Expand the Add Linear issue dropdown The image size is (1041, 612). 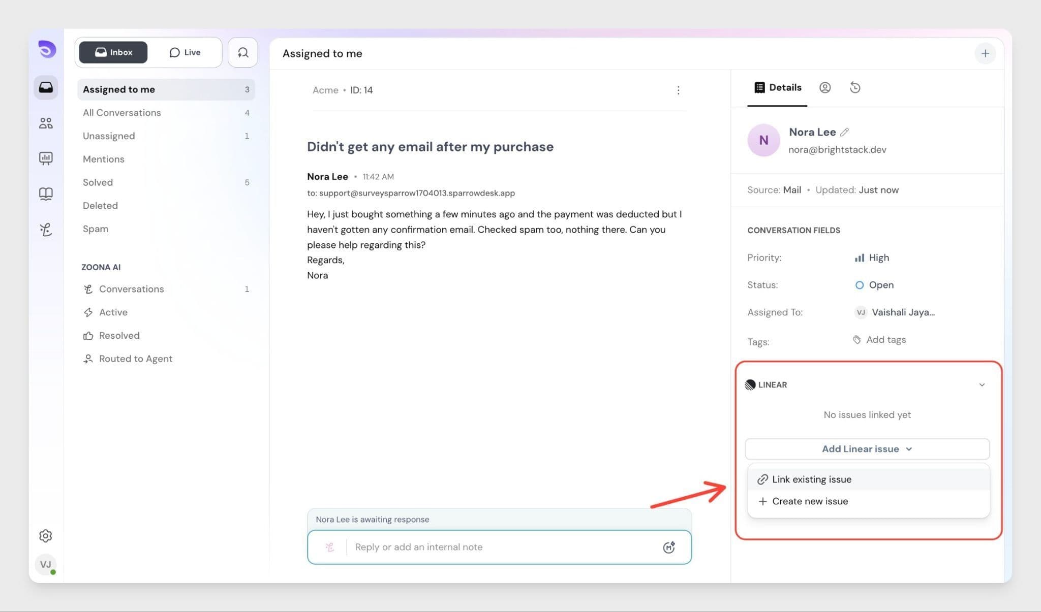(867, 449)
